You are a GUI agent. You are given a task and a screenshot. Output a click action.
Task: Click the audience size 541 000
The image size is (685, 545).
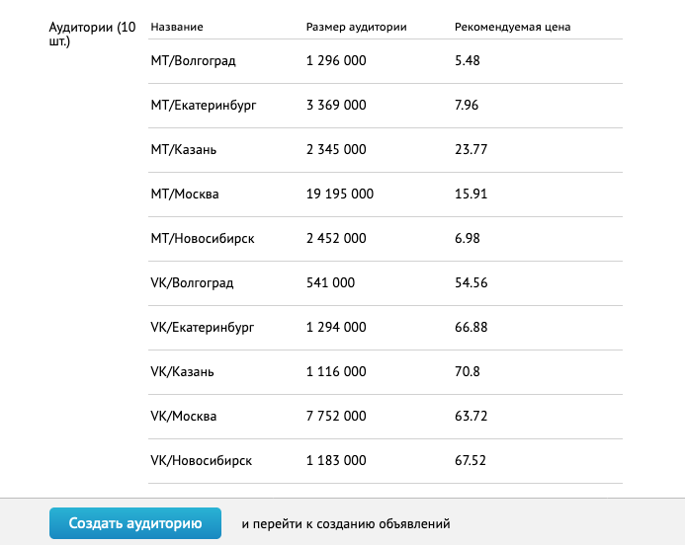point(331,282)
